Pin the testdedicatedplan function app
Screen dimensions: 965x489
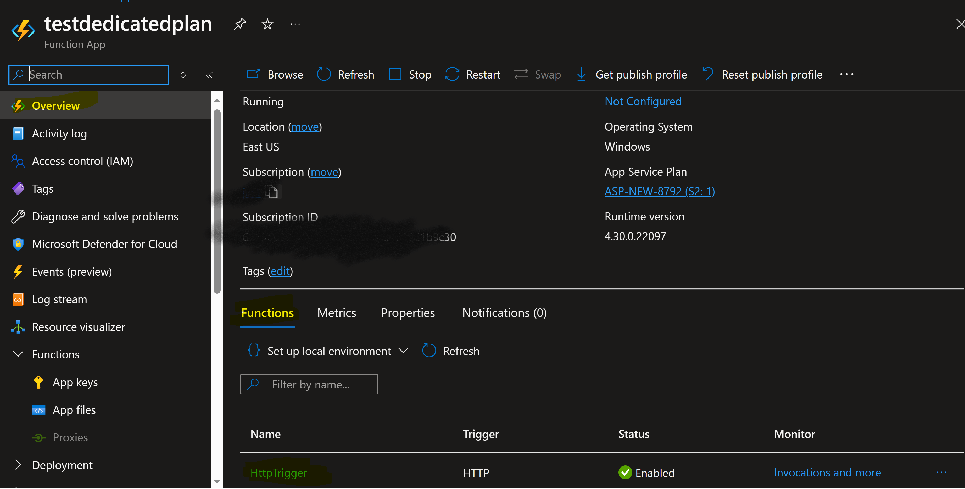point(240,24)
